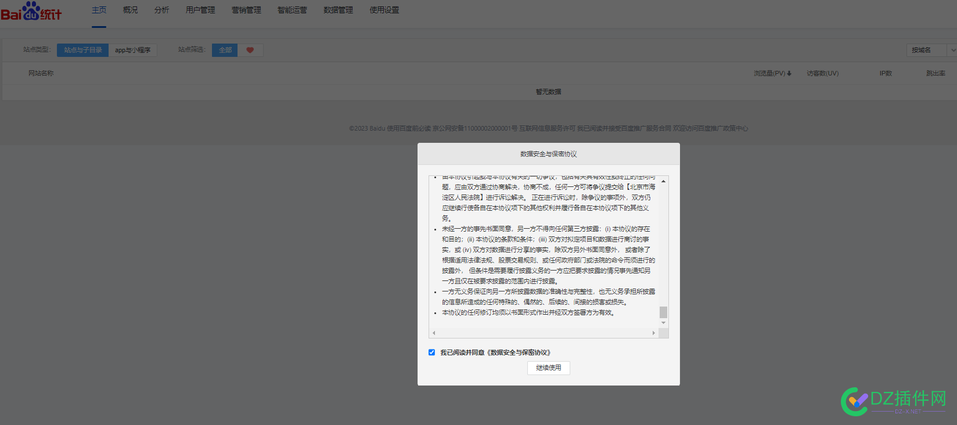
Task: Select the 站点与子目录 site type
Action: [x=83, y=50]
